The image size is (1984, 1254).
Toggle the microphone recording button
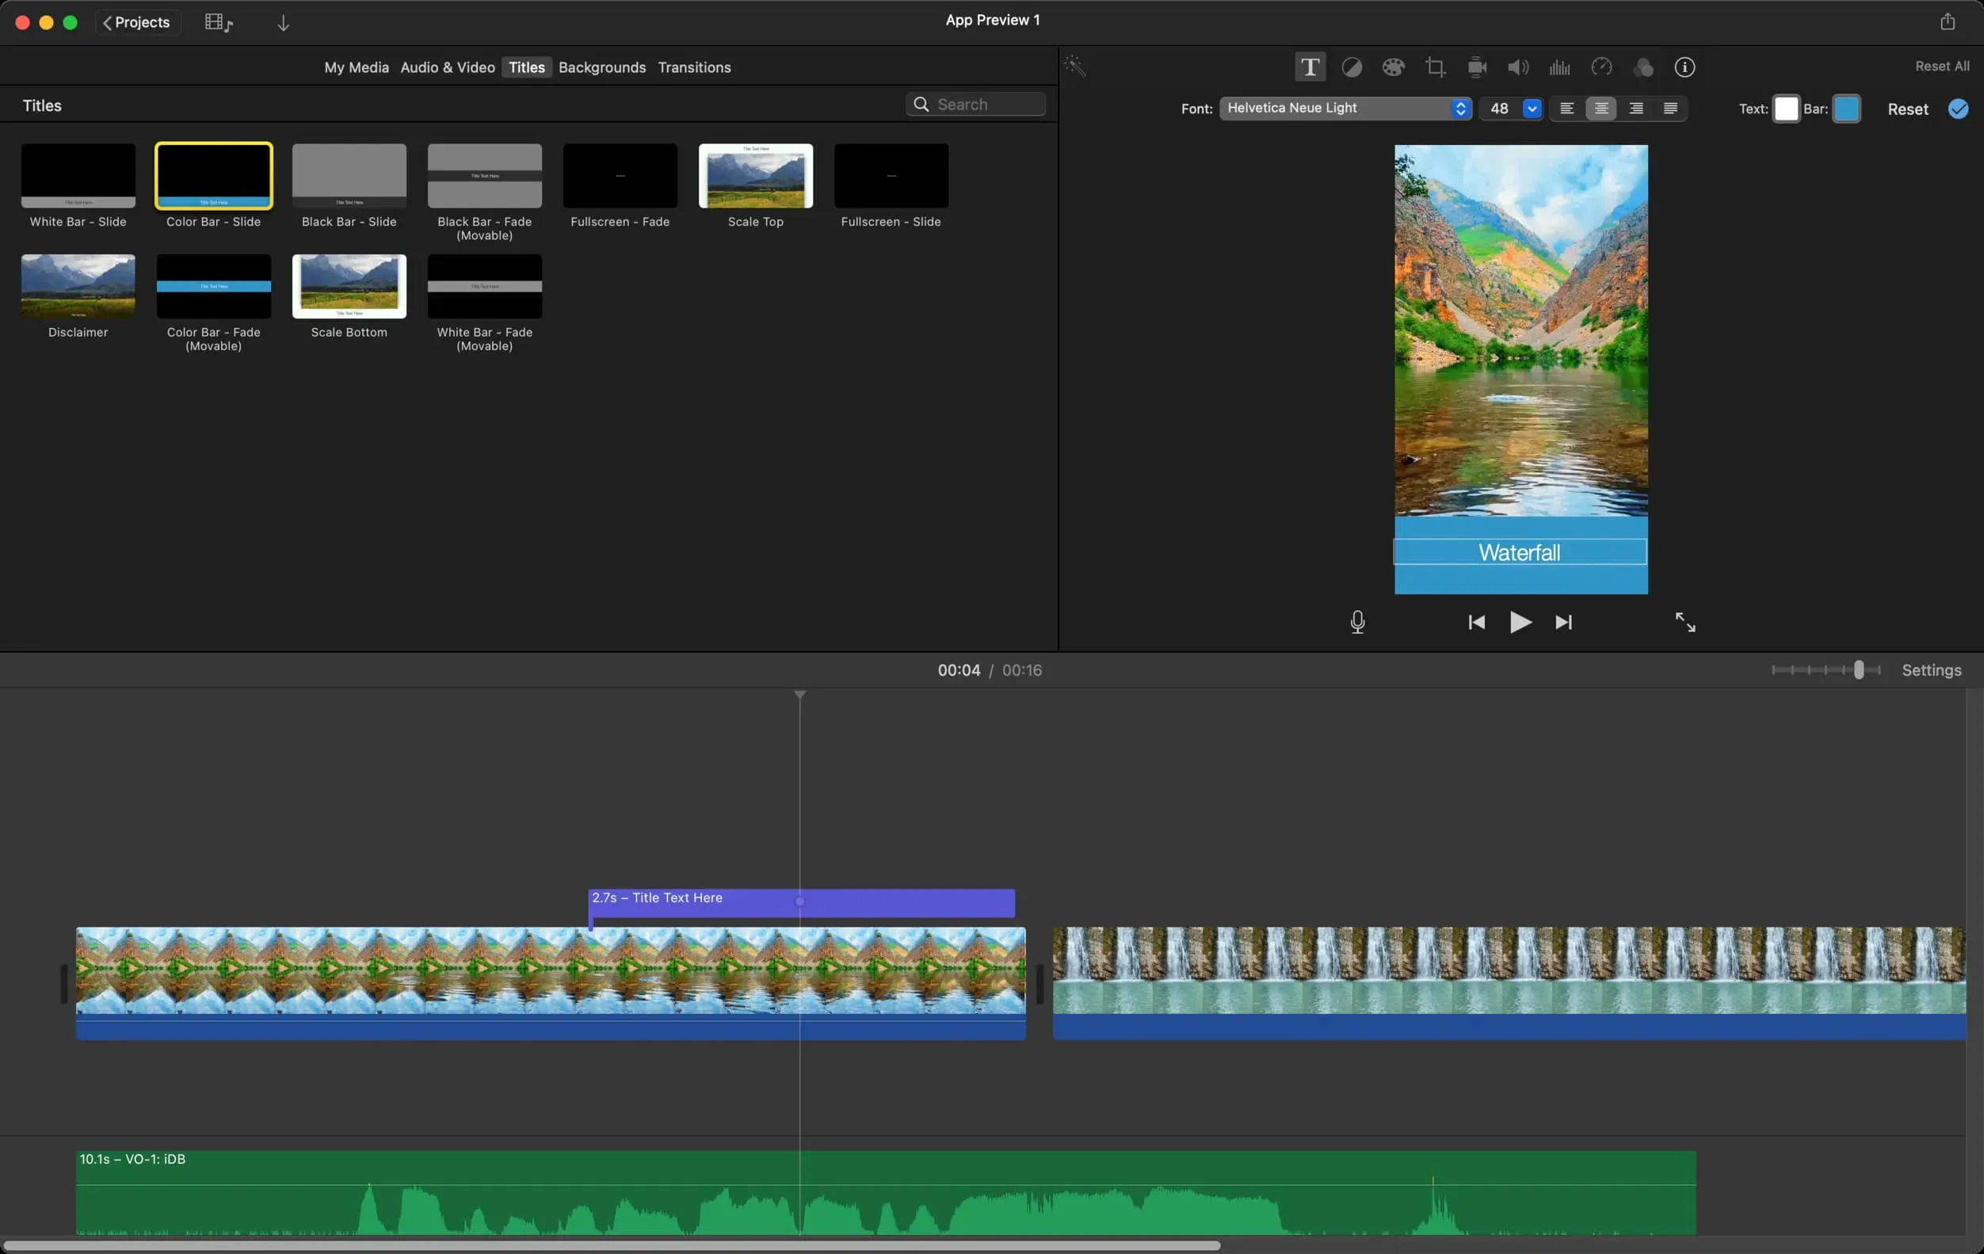point(1356,621)
